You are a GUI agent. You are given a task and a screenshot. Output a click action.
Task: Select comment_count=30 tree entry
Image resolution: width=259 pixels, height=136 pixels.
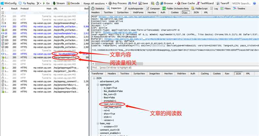click(x=110, y=130)
